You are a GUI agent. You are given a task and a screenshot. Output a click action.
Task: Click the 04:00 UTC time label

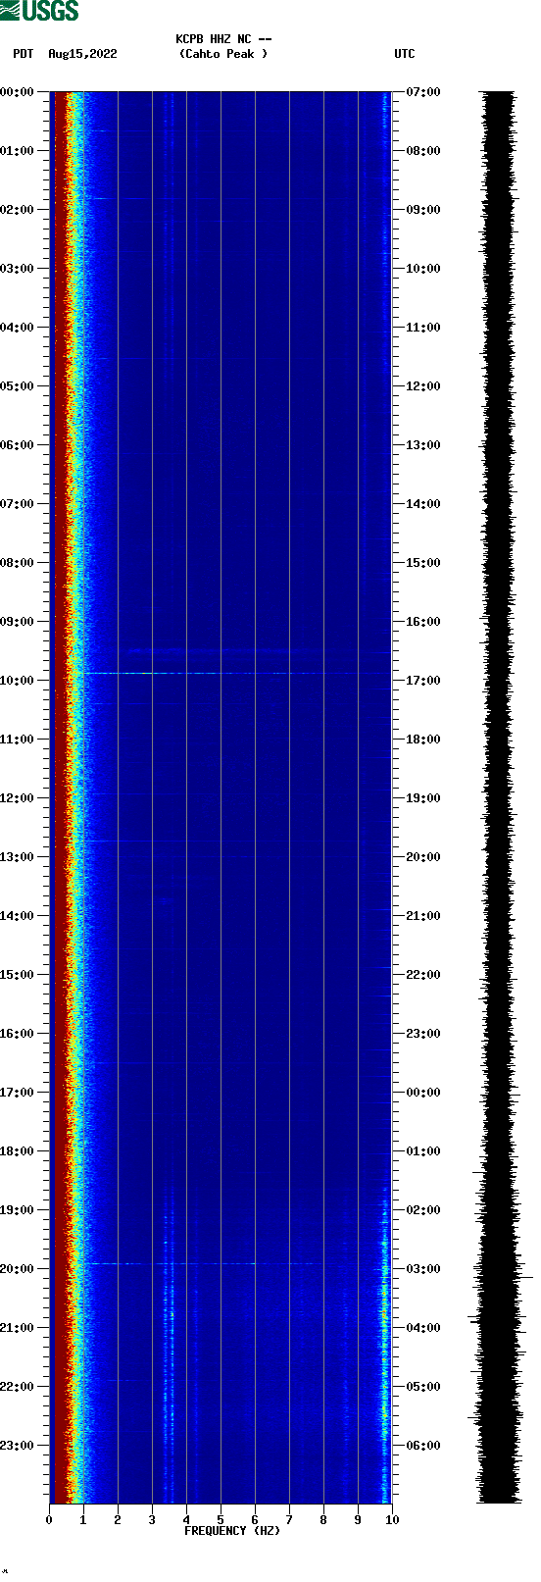point(423,1328)
